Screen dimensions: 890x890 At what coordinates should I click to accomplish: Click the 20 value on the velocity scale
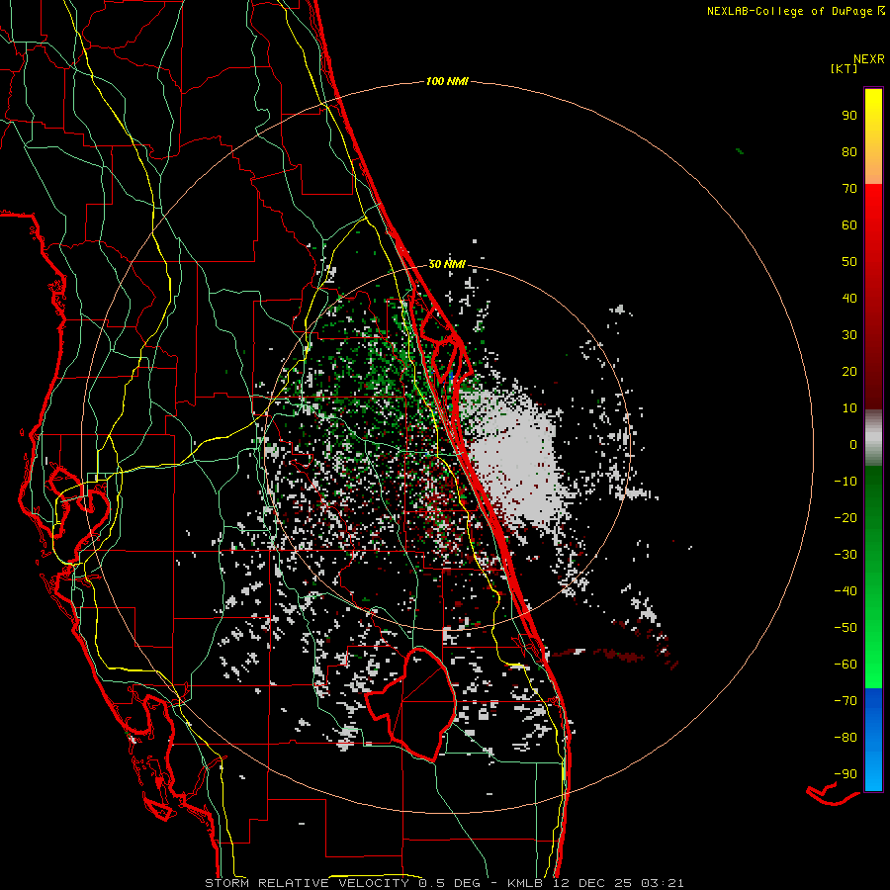click(x=849, y=372)
